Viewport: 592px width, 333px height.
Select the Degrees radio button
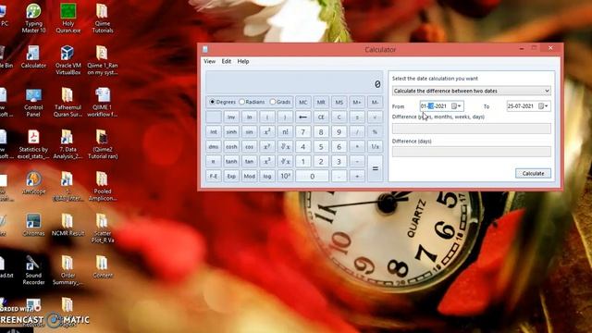coord(212,102)
